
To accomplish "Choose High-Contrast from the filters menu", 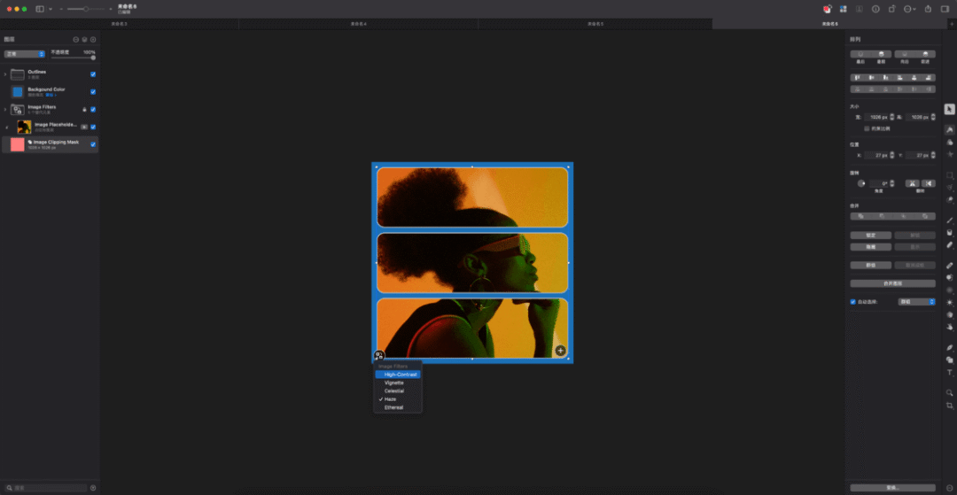I will pyautogui.click(x=400, y=375).
